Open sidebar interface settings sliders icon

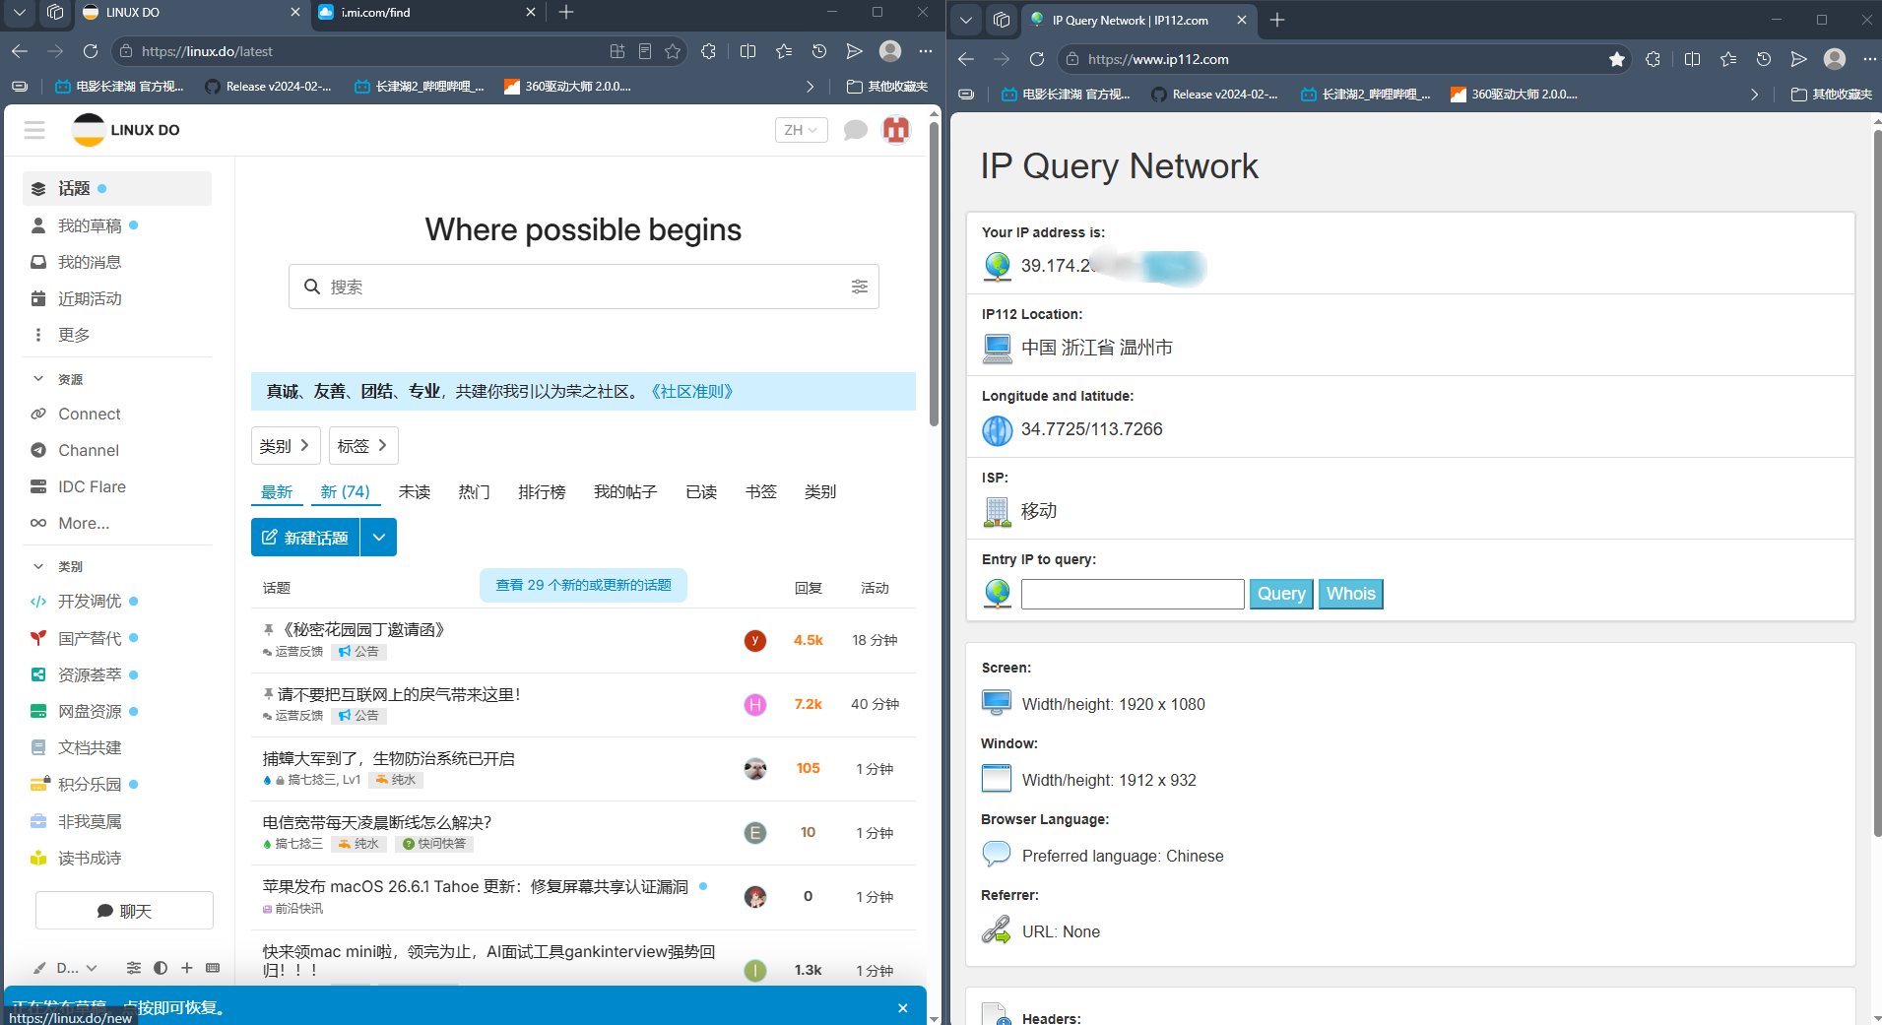(134, 968)
